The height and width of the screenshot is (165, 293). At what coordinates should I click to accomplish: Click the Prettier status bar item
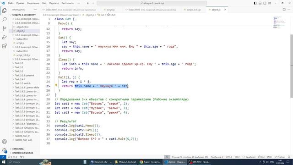280,157
